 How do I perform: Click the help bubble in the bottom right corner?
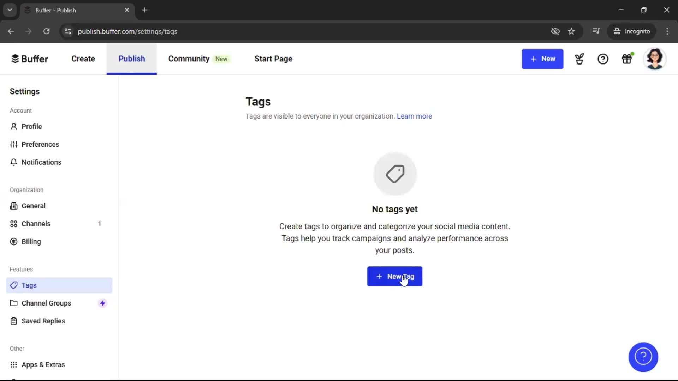[x=643, y=357]
